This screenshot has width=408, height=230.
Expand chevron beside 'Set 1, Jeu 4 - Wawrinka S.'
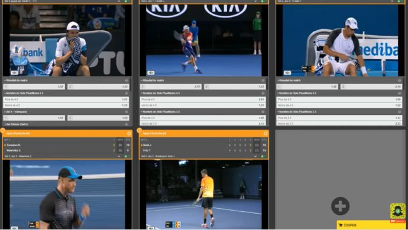coord(119,156)
